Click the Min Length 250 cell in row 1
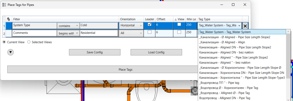The image size is (293, 101). [x=191, y=26]
